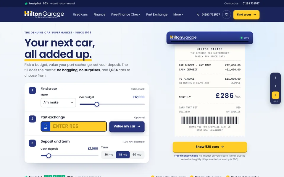Click the Show 520 cars button
Screen dimensions: 284x177
pyautogui.click(x=210, y=147)
